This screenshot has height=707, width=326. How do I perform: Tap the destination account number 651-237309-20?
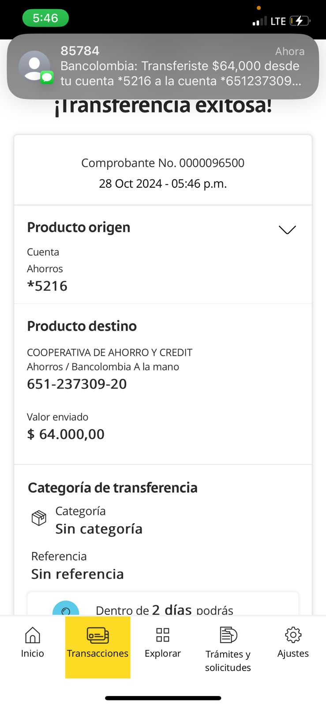(x=77, y=384)
